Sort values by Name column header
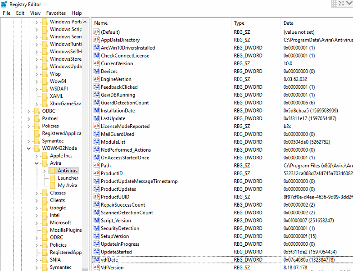 [161, 23]
